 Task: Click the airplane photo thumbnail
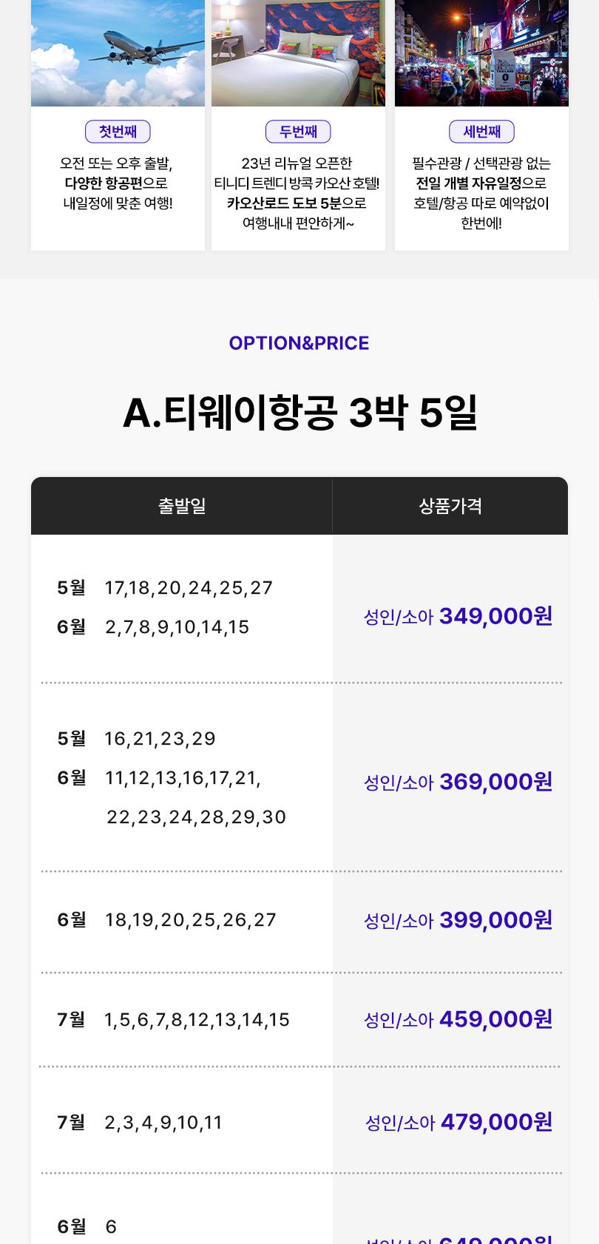(118, 53)
